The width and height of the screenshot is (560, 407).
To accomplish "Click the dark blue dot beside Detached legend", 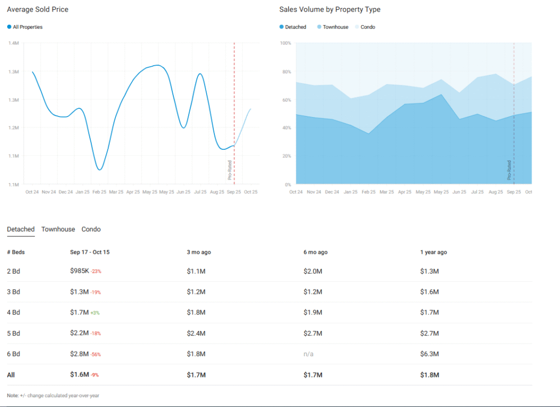I will [x=282, y=27].
